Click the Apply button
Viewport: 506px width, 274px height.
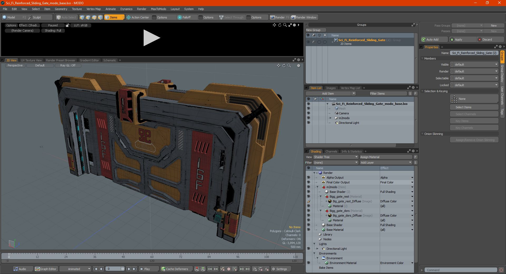click(x=463, y=40)
